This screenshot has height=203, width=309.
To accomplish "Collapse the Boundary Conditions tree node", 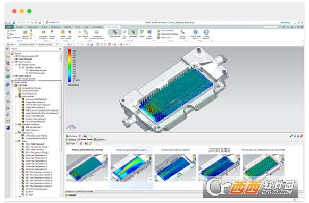I will click(16, 124).
